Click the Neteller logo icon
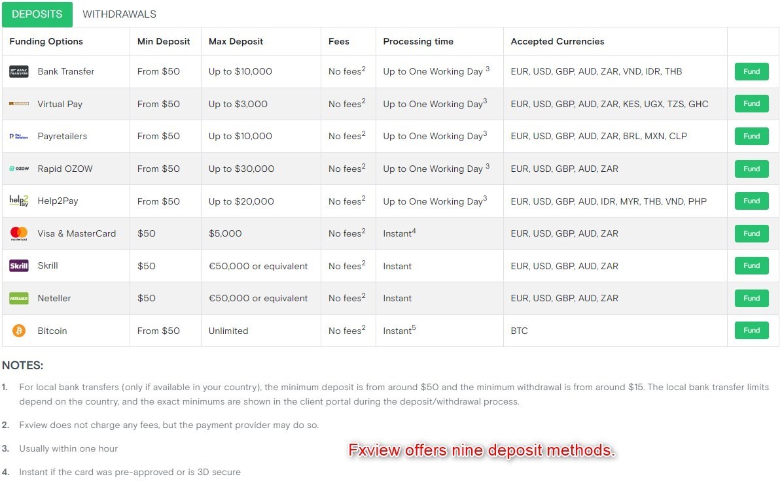Screen dimensions: 782x481 tap(19, 299)
